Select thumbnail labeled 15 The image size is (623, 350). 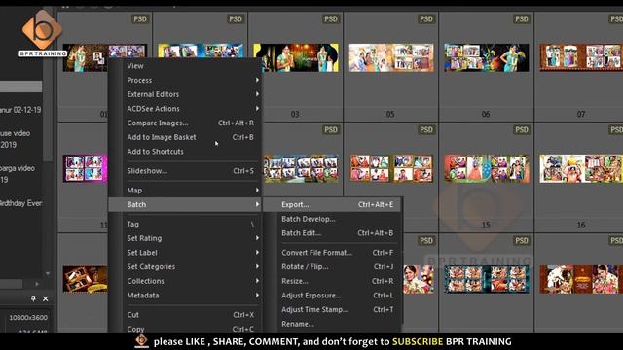[x=487, y=168]
